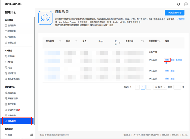This screenshot has width=190, height=139.
Task: Click the customer support headset icon
Action: pos(178,4)
